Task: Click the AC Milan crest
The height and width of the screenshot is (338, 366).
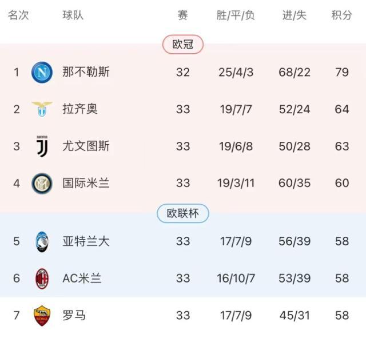Action: (x=42, y=279)
